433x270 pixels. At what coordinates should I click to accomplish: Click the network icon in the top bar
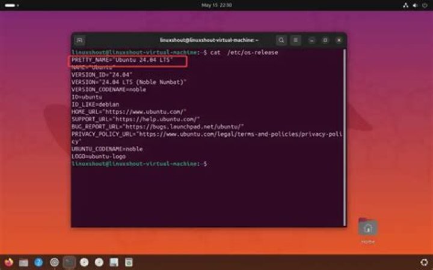pyautogui.click(x=406, y=5)
